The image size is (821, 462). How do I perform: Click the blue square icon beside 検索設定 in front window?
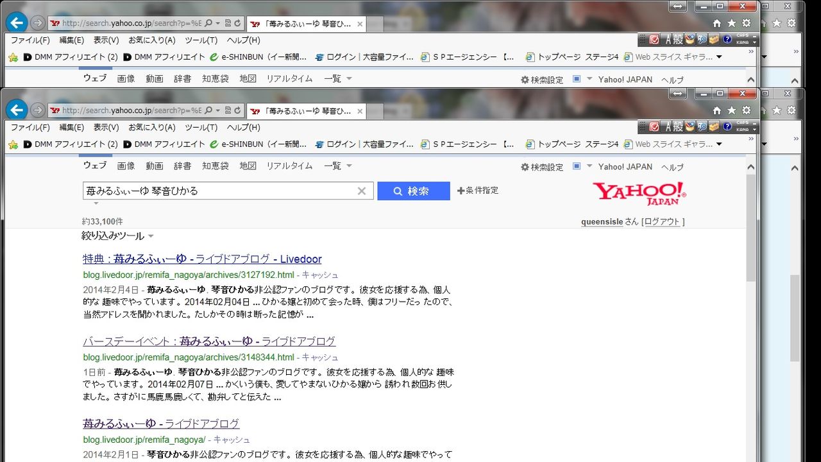point(577,166)
